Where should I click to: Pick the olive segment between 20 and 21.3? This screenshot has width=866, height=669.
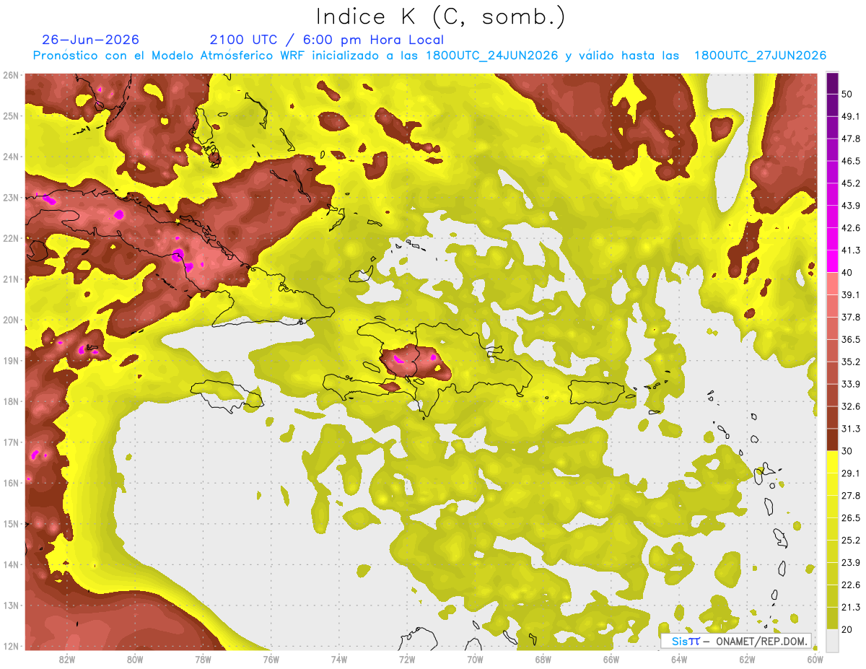(x=832, y=618)
